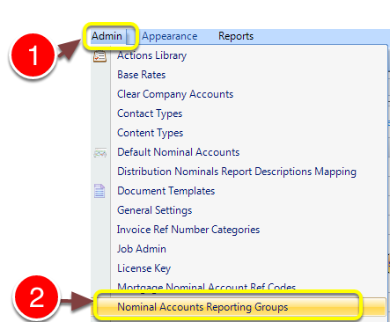Click the Default Nominal Accounts money icon
The width and height of the screenshot is (390, 322).
coord(100,153)
